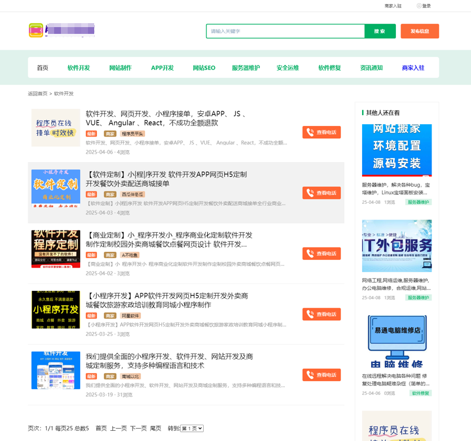
Task: Click the 程序员平头 merchant tag
Action: click(133, 134)
